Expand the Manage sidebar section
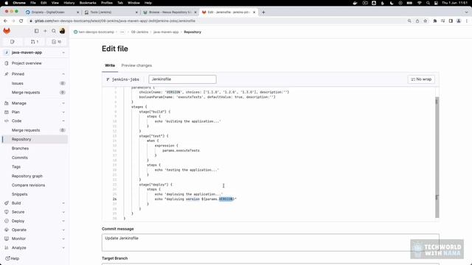This screenshot has height=265, width=472. click(x=35, y=103)
